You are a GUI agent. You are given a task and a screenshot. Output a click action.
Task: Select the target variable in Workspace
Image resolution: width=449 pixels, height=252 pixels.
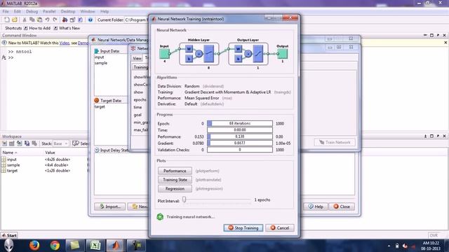click(12, 171)
